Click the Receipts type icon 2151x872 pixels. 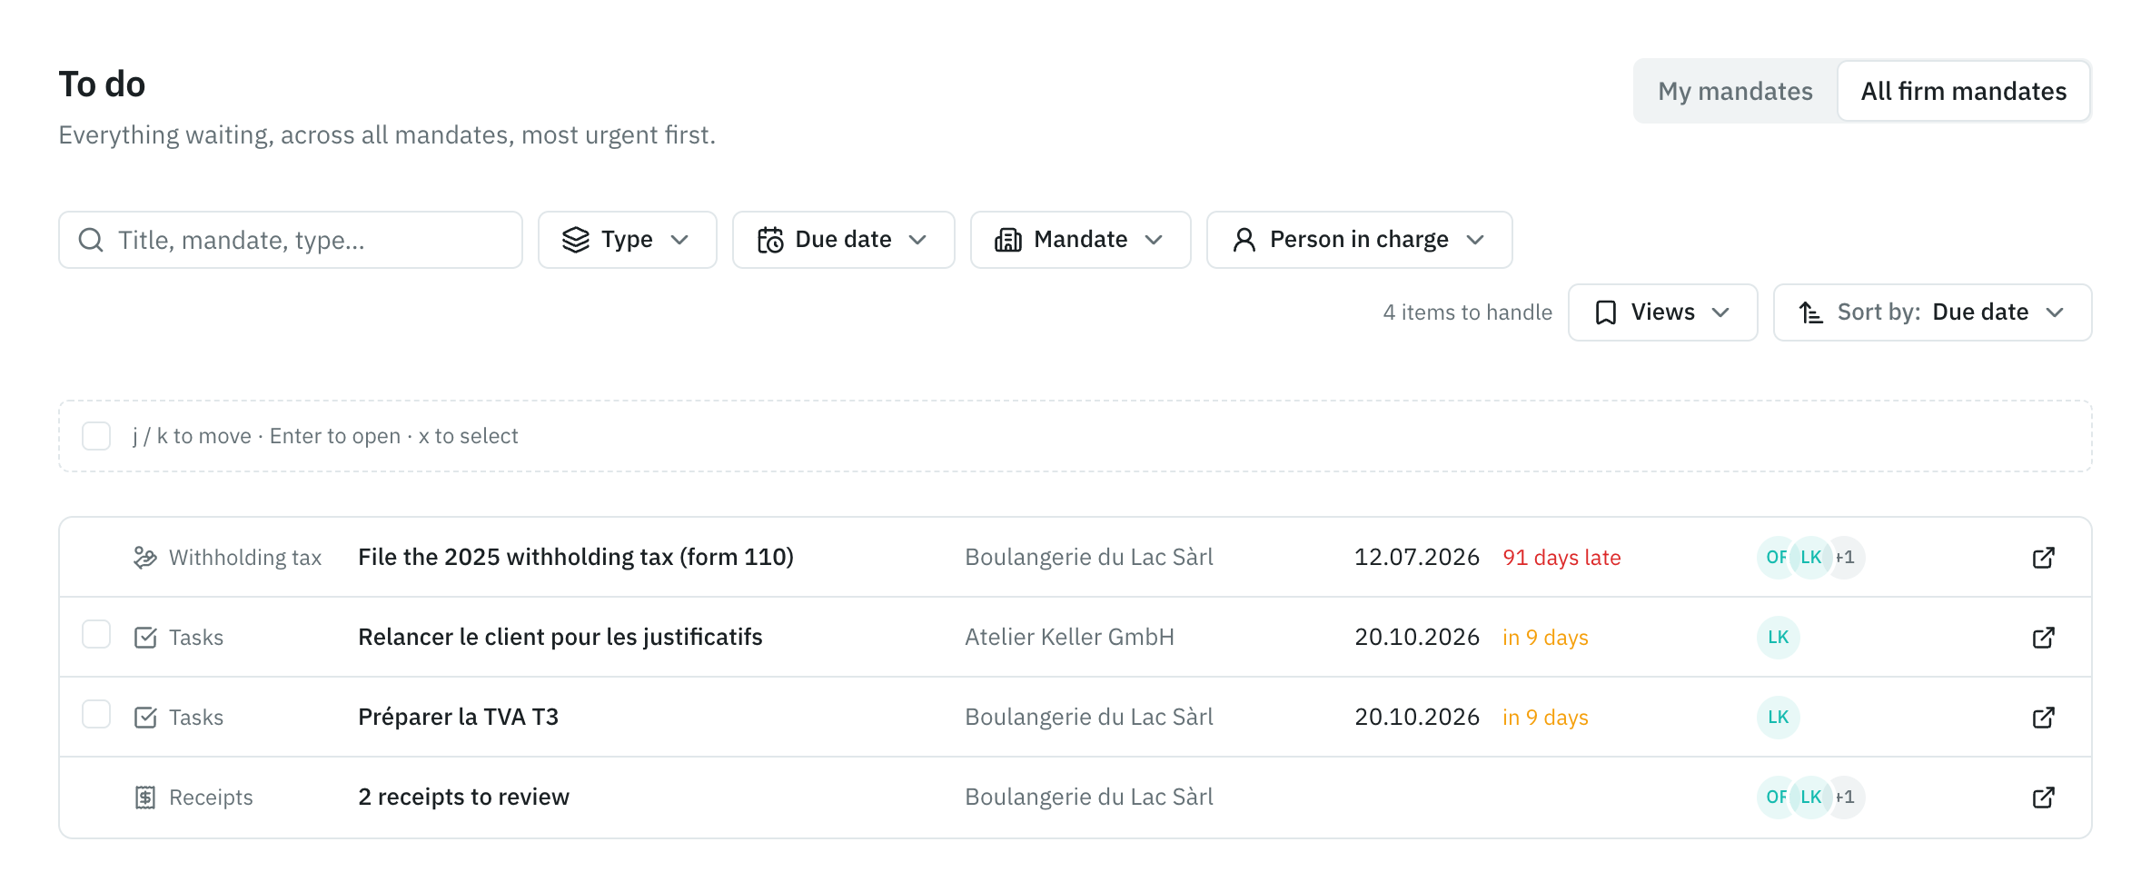tap(145, 798)
